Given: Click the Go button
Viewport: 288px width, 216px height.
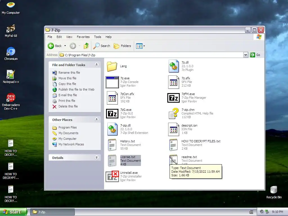Looking at the screenshot, I should [x=255, y=55].
